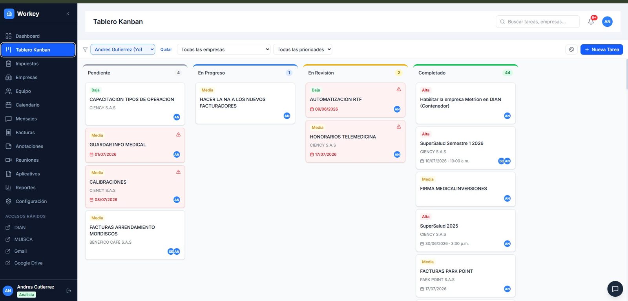The width and height of the screenshot is (628, 301).
Task: Click Quitar to remove the user filter
Action: [x=166, y=49]
